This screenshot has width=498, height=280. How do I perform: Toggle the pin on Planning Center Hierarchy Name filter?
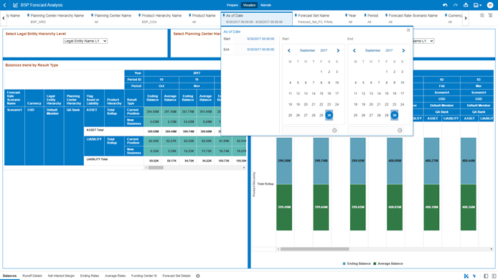(x=28, y=15)
